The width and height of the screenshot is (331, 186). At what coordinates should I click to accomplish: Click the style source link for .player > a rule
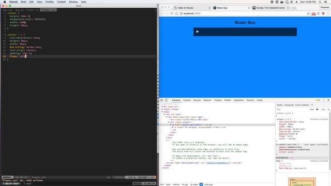coord(319,119)
